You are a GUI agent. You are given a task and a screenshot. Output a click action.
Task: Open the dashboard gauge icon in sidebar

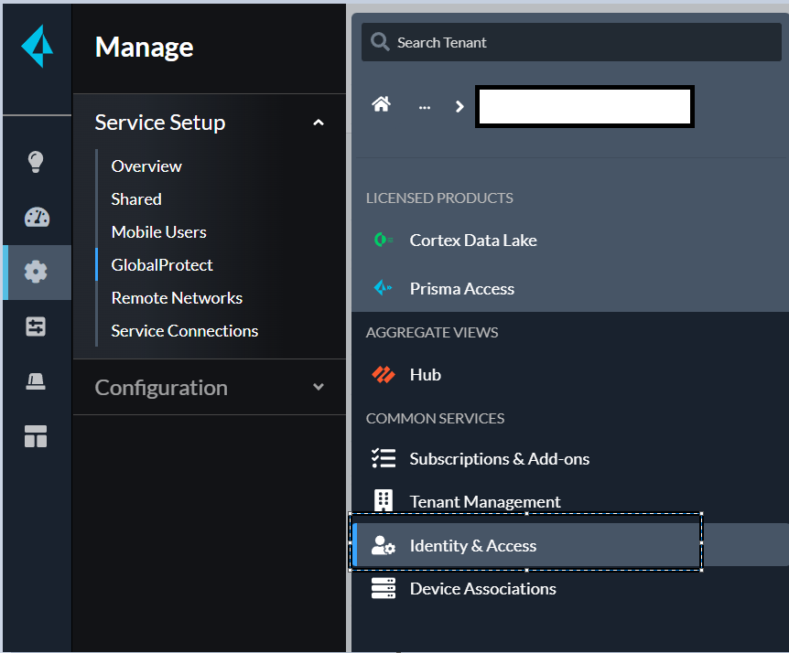click(36, 218)
